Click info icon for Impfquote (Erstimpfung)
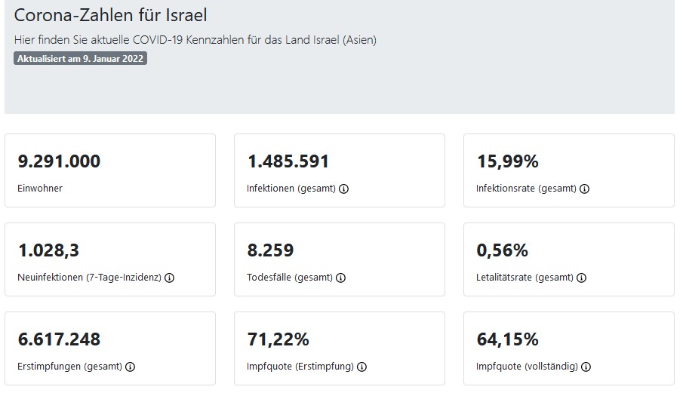The height and width of the screenshot is (399, 683). (x=361, y=367)
